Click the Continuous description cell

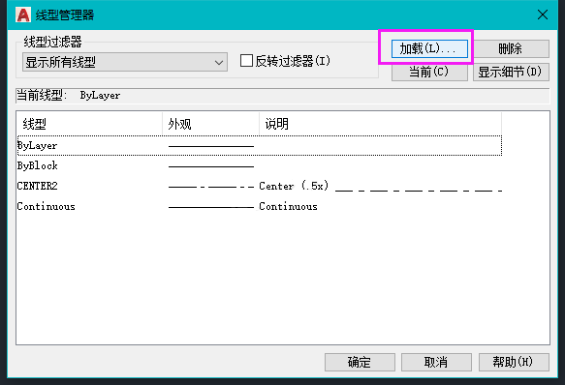pyautogui.click(x=288, y=207)
